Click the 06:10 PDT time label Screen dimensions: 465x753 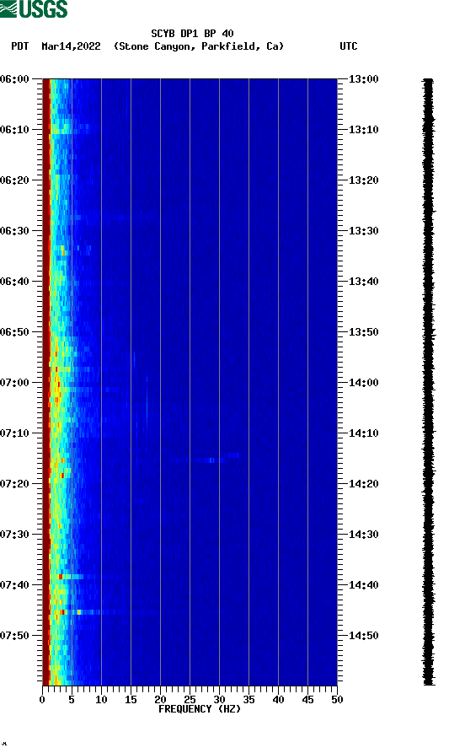[15, 130]
